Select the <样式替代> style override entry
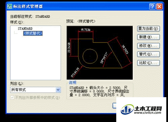Image resolution: width=168 pixels, height=122 pixels. pyautogui.click(x=33, y=33)
